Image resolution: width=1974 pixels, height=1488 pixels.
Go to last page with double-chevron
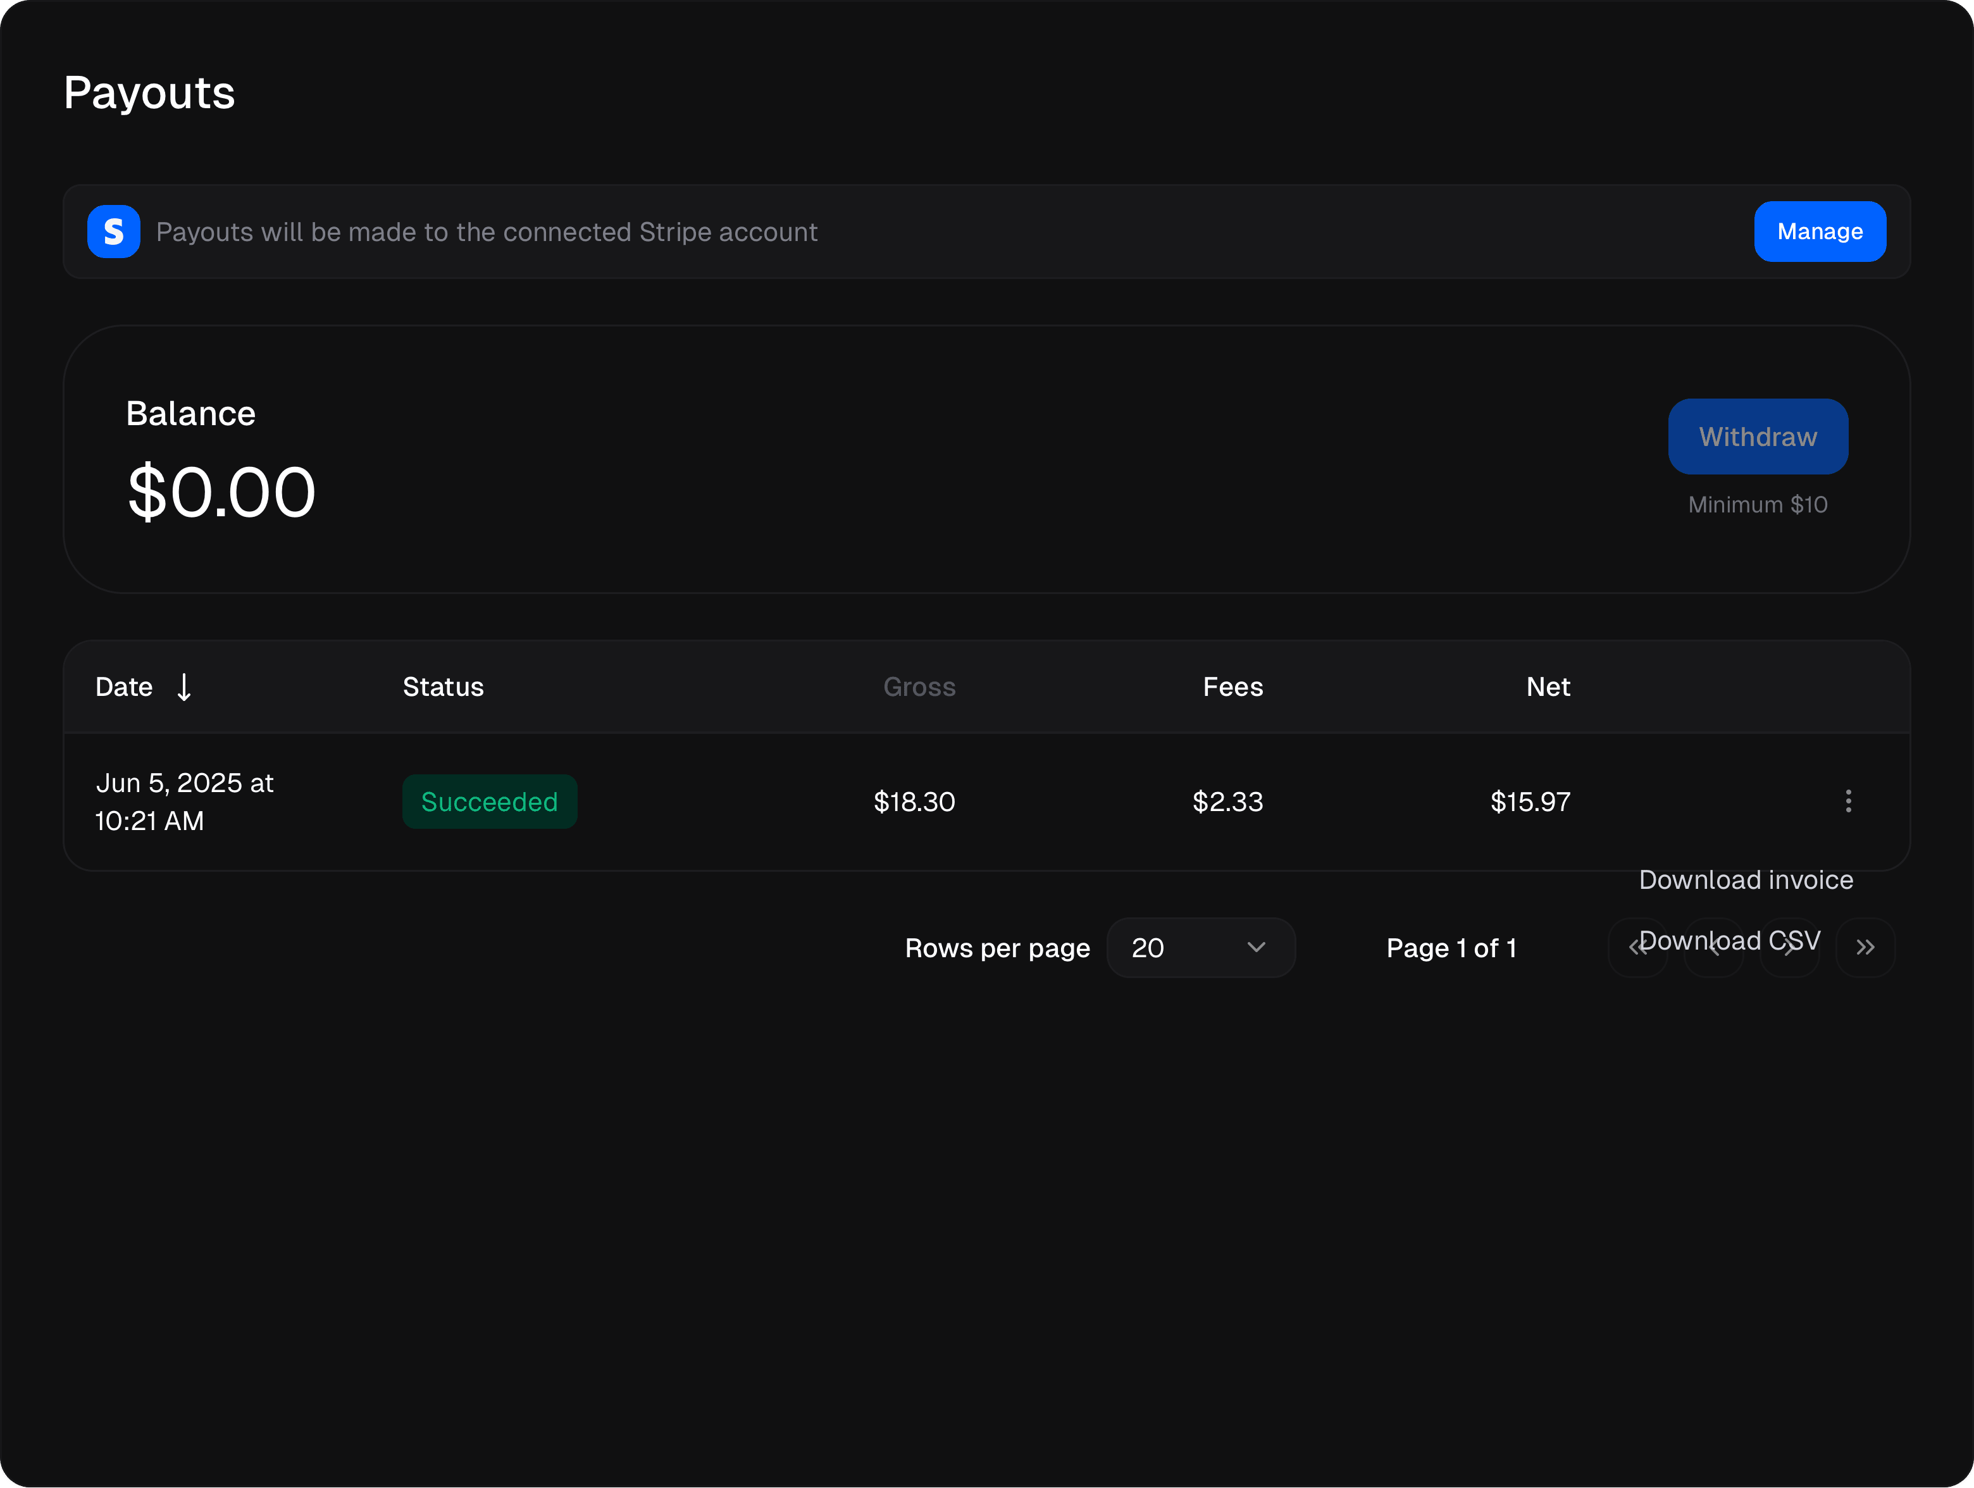pyautogui.click(x=1865, y=947)
